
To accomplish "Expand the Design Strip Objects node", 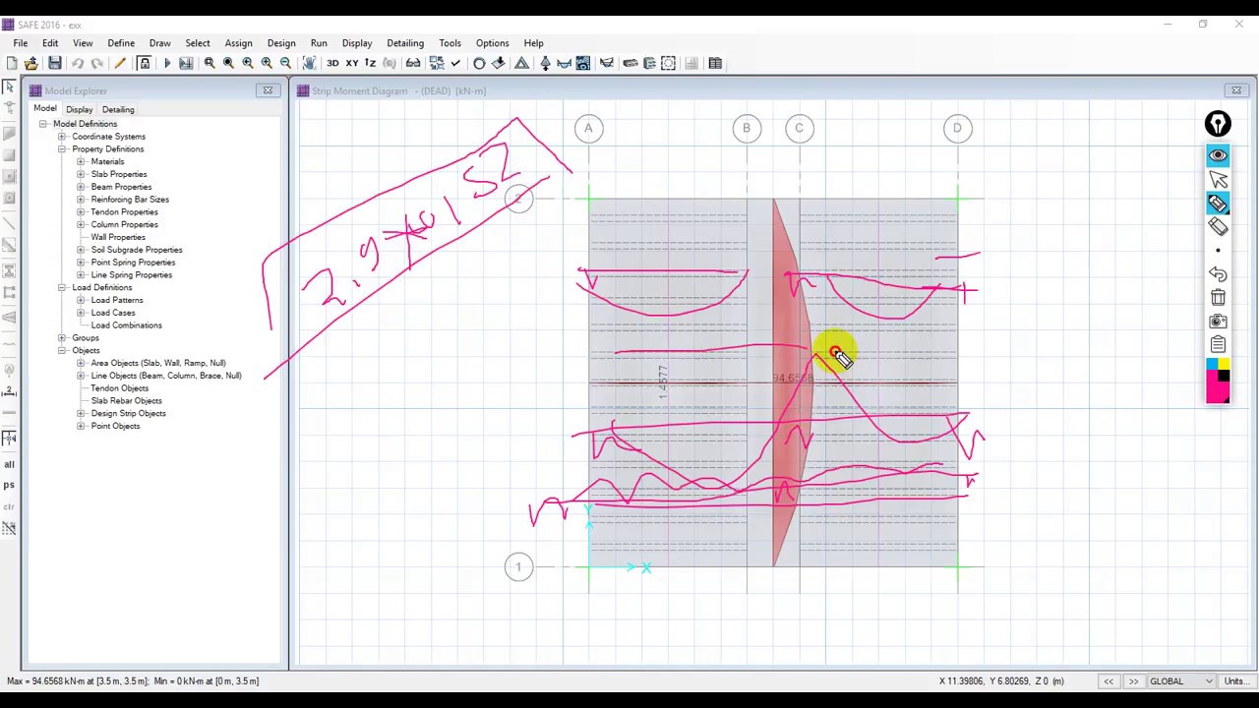I will tap(81, 413).
